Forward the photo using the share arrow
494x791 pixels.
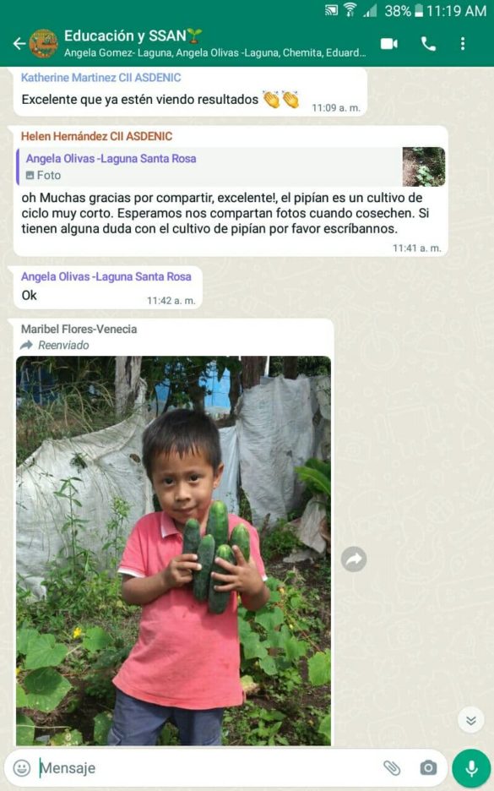click(354, 559)
